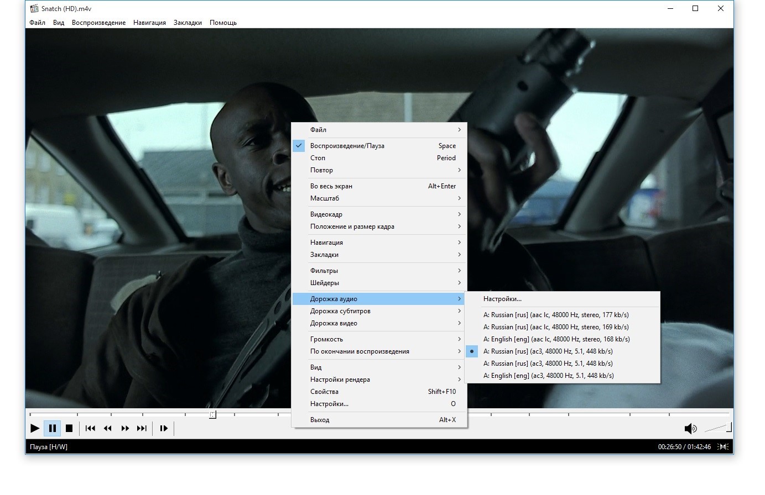The image size is (765, 495).
Task: Open the Дорожка видео submenu
Action: tap(379, 323)
